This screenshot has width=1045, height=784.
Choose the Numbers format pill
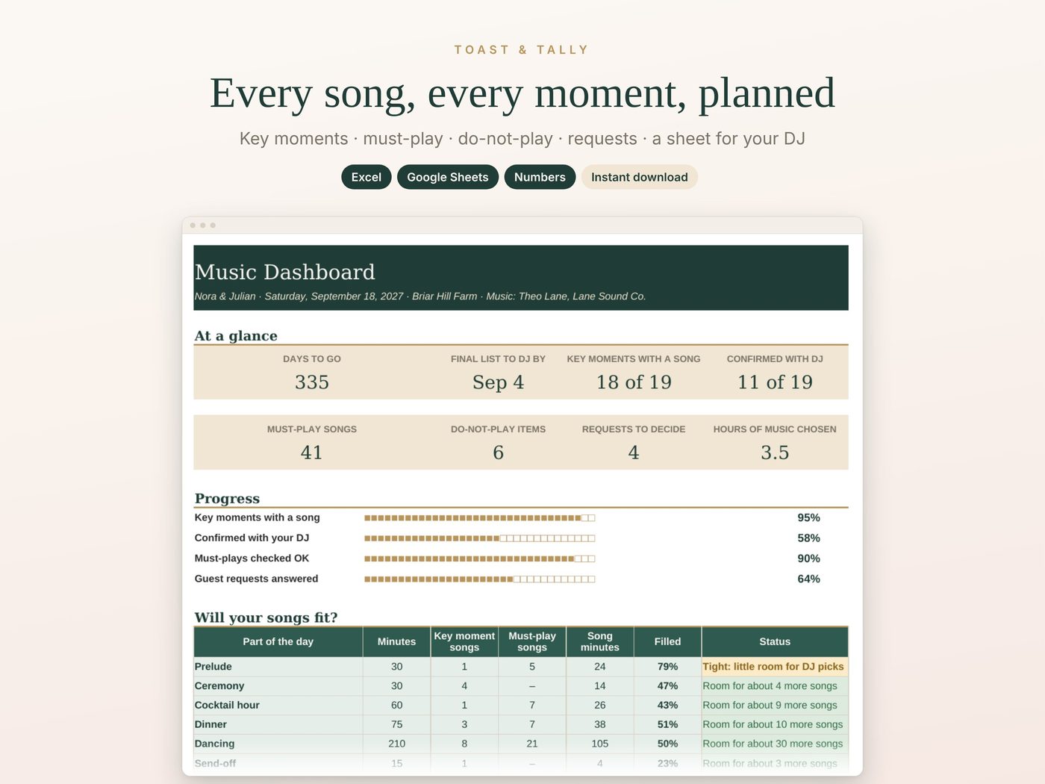pos(540,177)
